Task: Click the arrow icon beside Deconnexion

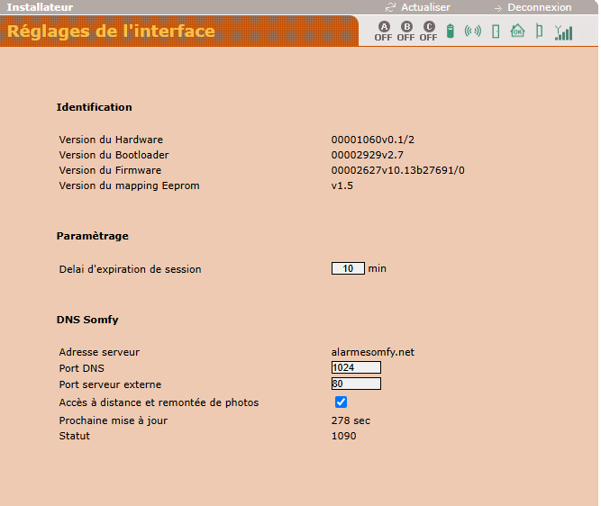Action: pos(497,7)
